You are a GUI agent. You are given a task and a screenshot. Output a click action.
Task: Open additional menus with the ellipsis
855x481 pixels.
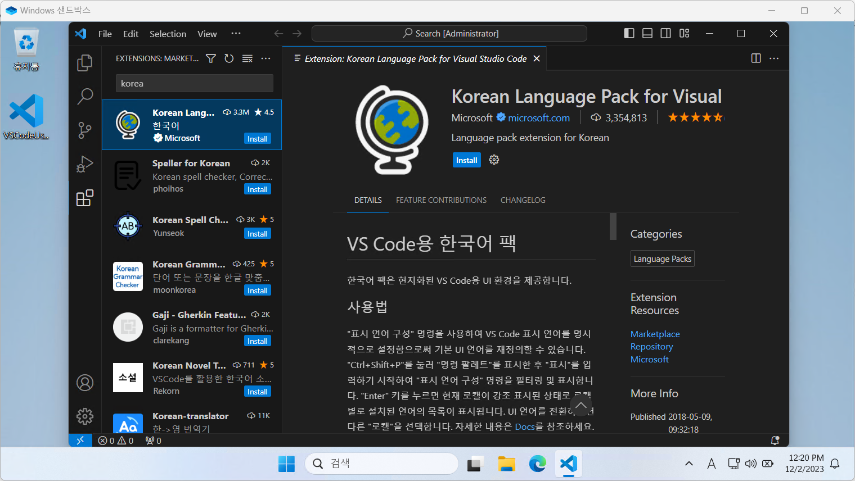pos(236,34)
